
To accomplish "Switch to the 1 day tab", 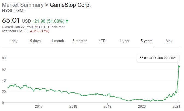I will pyautogui.click(x=13, y=41).
